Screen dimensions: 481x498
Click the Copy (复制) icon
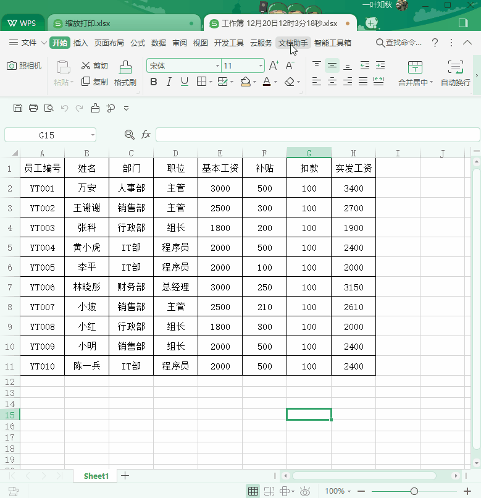pyautogui.click(x=85, y=82)
